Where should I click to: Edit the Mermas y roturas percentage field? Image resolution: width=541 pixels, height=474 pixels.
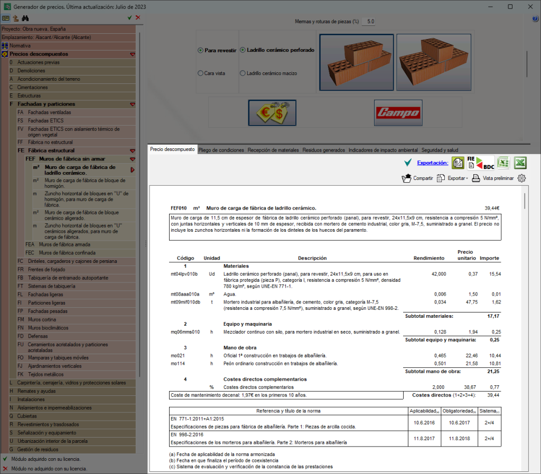pos(369,21)
